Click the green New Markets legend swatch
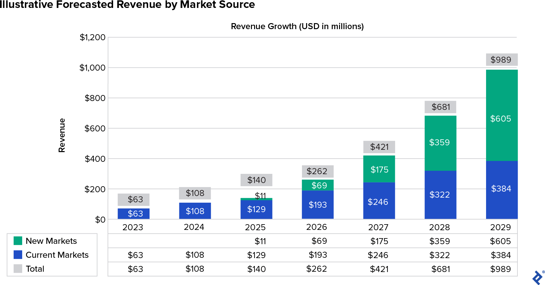545x285 pixels. click(18, 241)
